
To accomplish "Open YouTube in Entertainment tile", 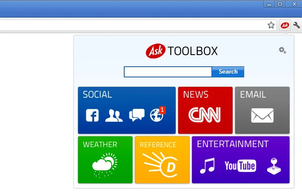I will (x=240, y=166).
